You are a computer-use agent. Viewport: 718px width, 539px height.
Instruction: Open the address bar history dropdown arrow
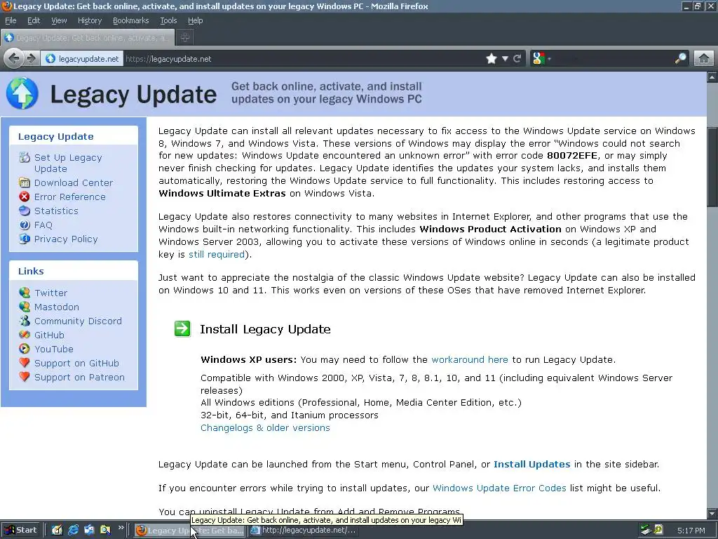click(x=505, y=59)
